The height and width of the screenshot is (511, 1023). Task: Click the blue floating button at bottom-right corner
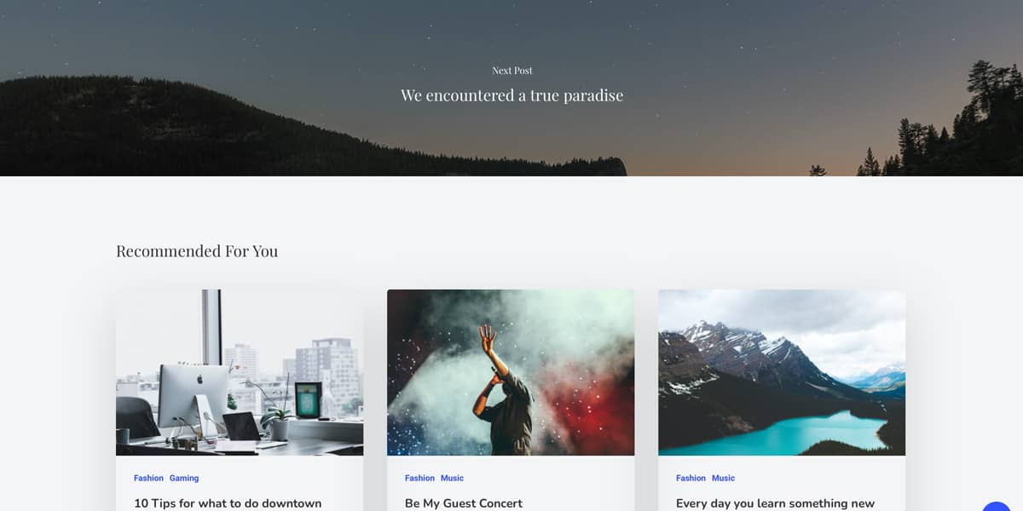(x=997, y=506)
